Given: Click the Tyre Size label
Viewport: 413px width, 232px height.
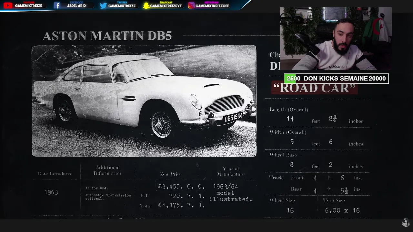Looking at the screenshot, I should point(334,200).
